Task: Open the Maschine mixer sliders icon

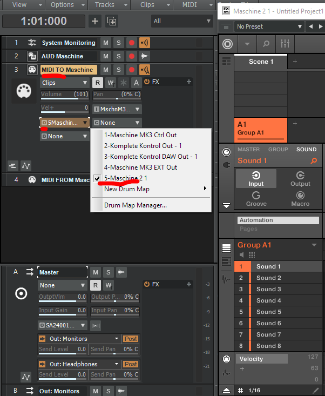Action: pyautogui.click(x=285, y=44)
